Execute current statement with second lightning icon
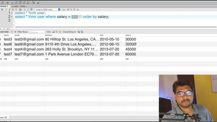217x122 pixels. click(x=9, y=9)
